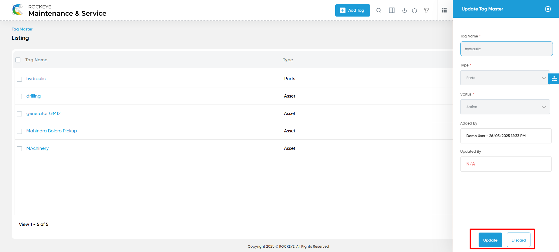Click the View 1 - 5 of 5 text

pos(34,224)
